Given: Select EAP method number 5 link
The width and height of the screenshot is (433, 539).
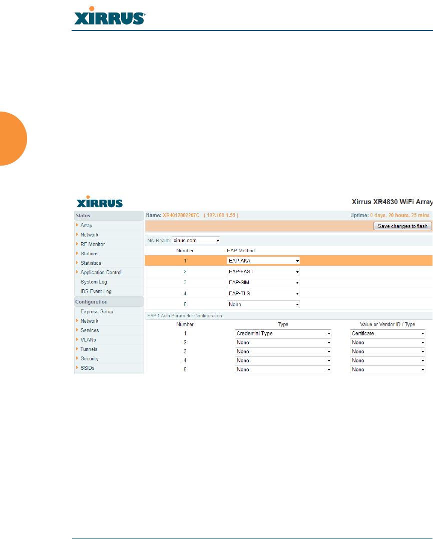Looking at the screenshot, I should pos(185,305).
